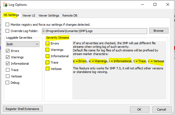Click the 'v = Verbose' marker text
Viewport: 175px width, 115px height.
[156, 61]
